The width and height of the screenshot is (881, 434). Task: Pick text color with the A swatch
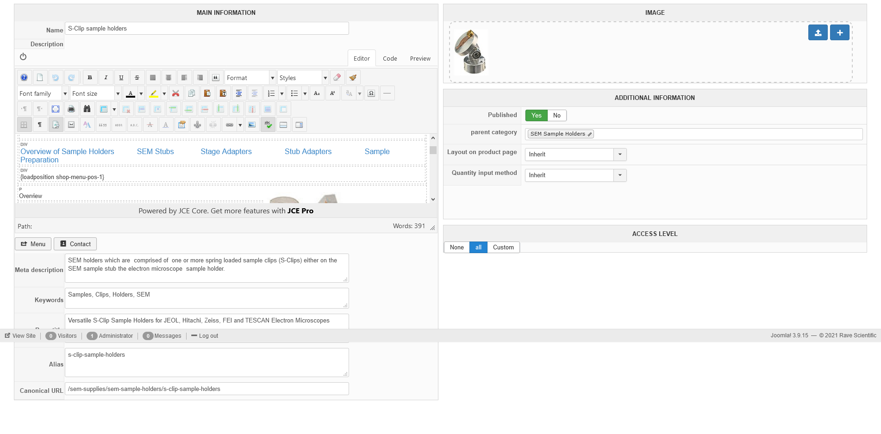[x=131, y=93]
